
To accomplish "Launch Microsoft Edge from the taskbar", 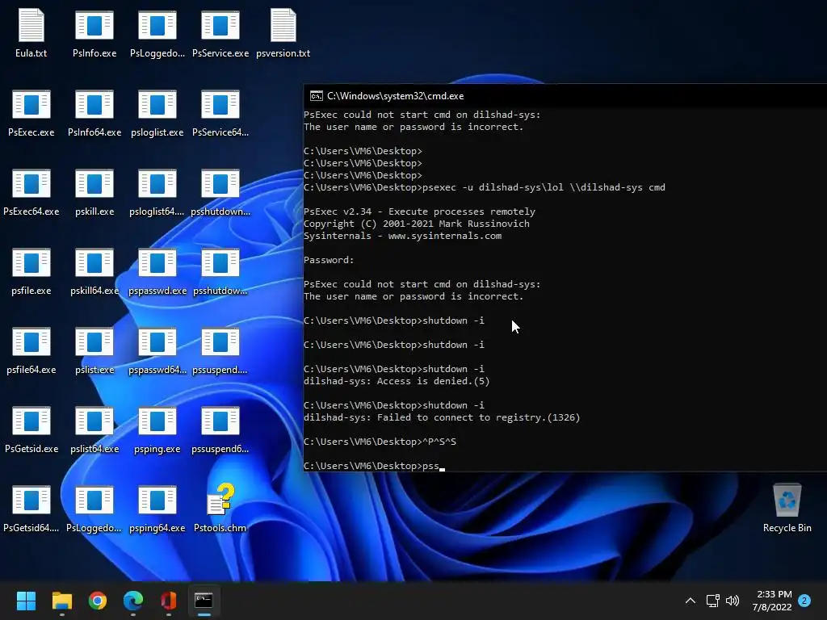I will coord(133,601).
